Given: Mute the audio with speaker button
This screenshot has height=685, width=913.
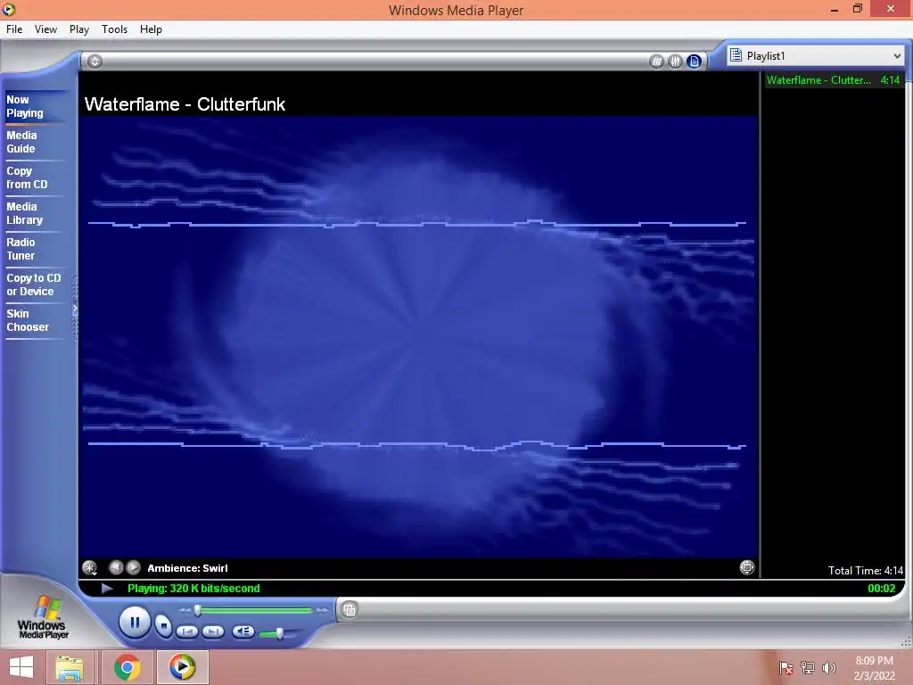Looking at the screenshot, I should point(243,631).
